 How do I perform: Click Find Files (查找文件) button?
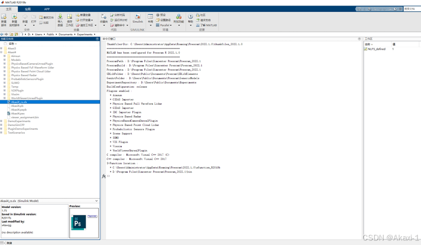[46, 17]
